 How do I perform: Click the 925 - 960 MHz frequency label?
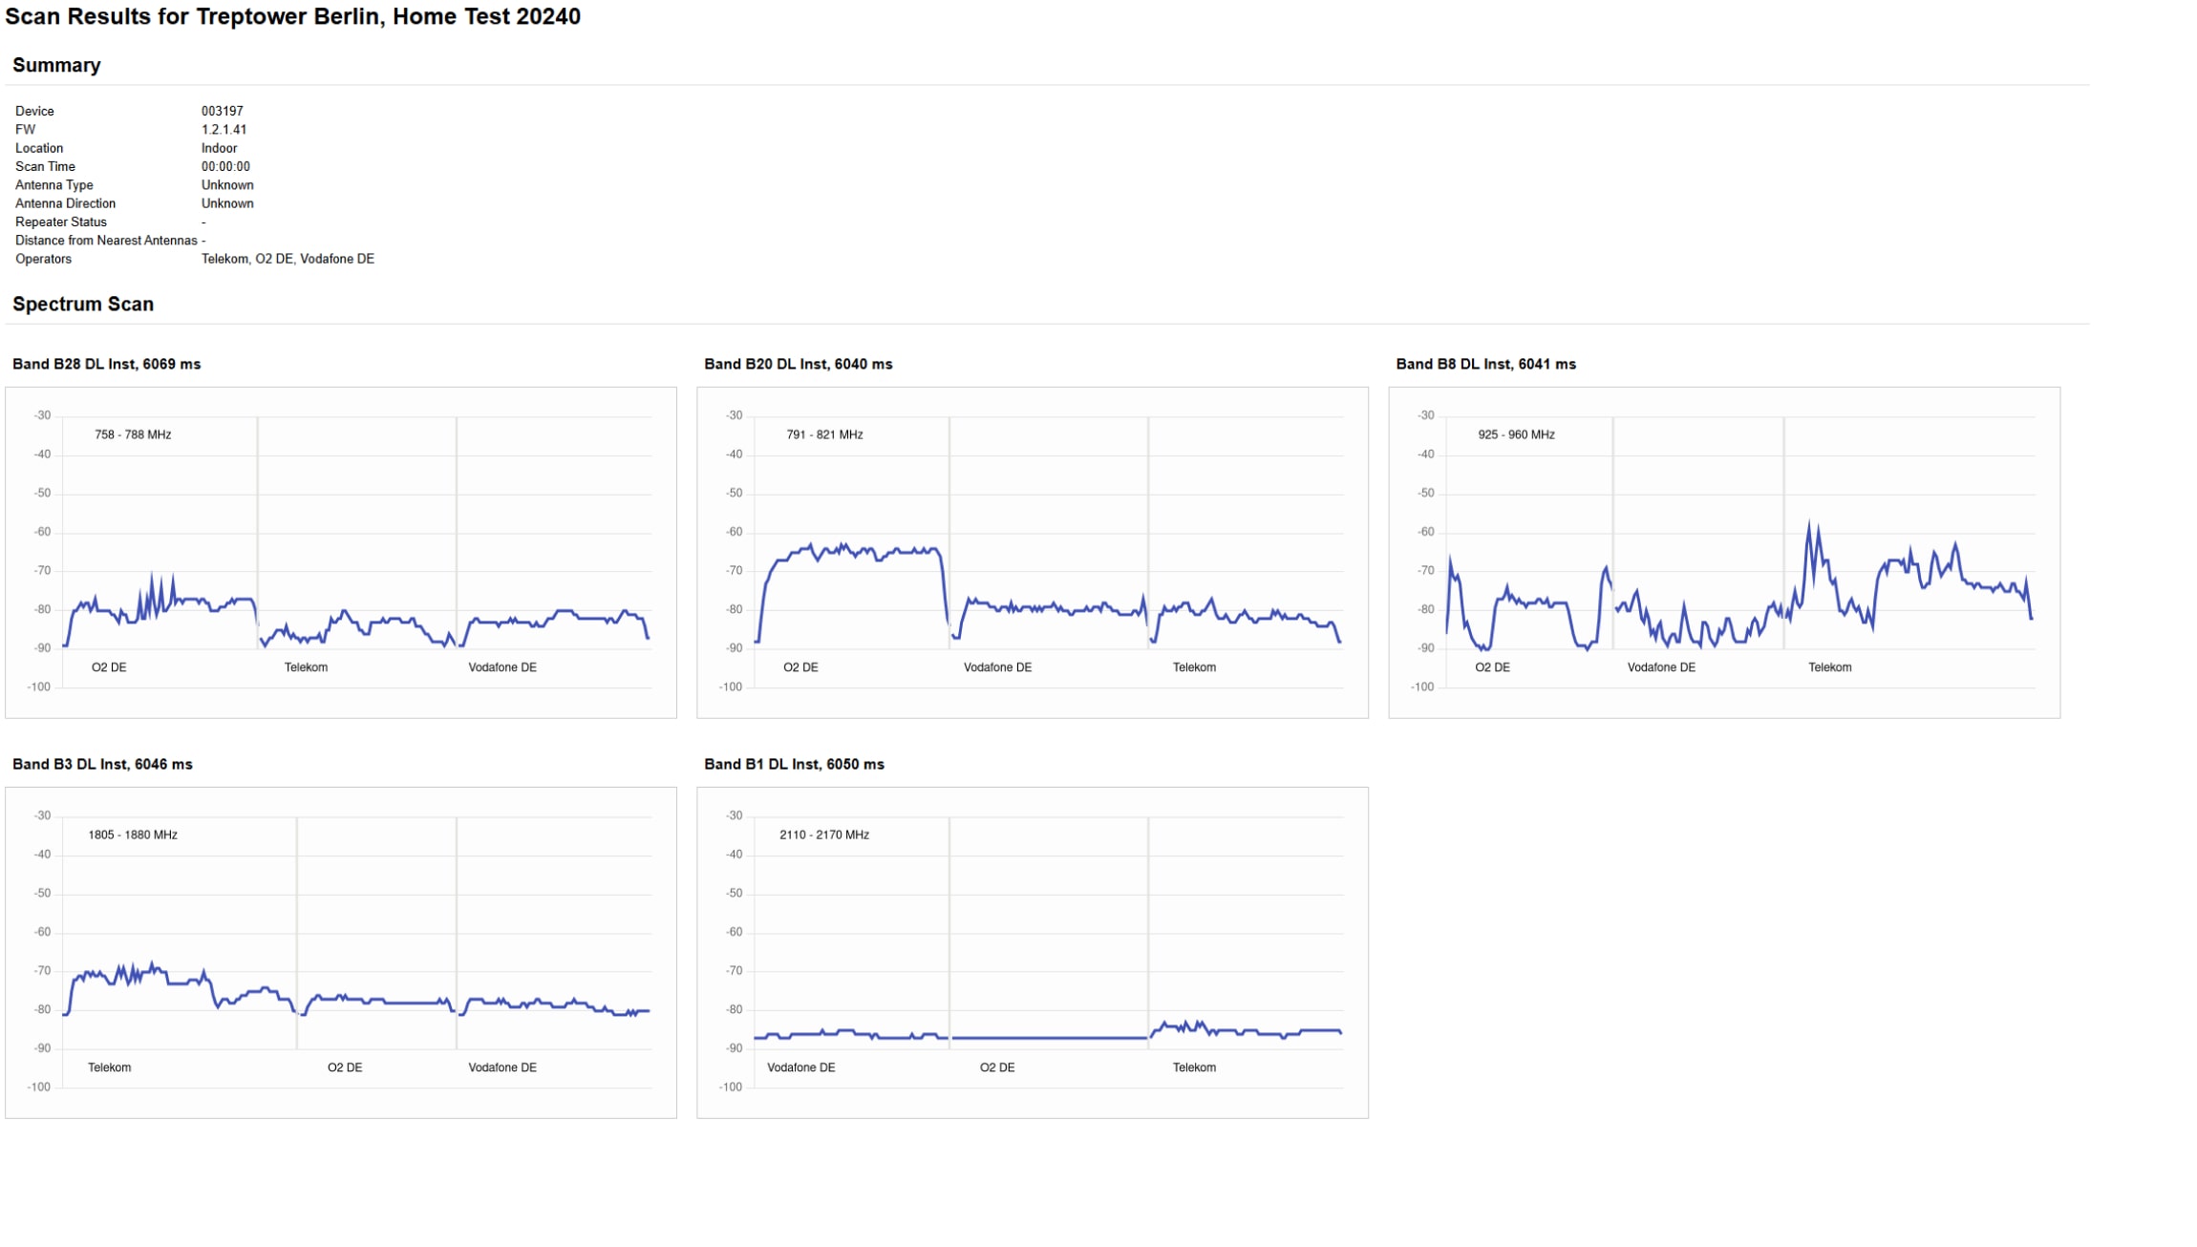[1516, 434]
